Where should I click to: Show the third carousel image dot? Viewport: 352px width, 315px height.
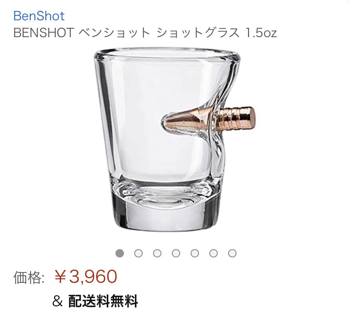point(157,253)
